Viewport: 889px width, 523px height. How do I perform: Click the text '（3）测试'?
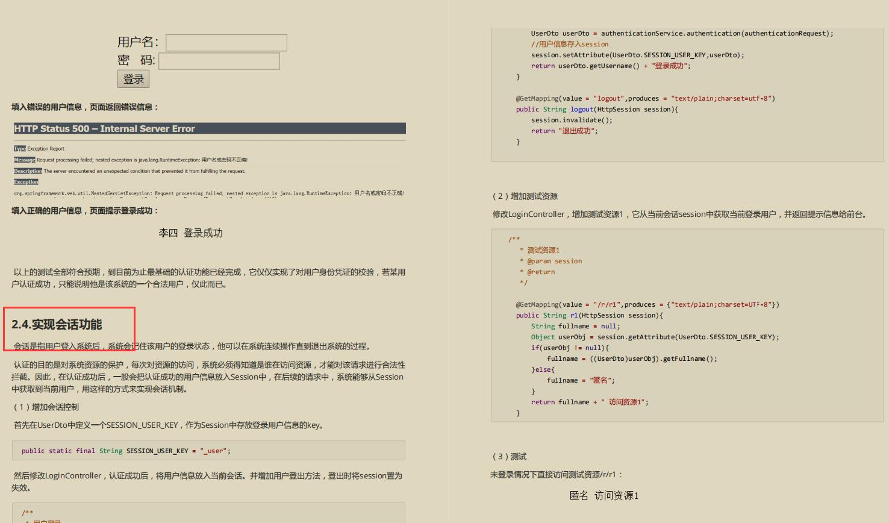[508, 457]
